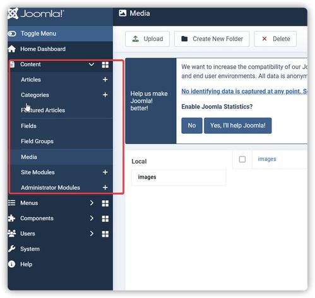Click the Menus list icon
The width and height of the screenshot is (315, 298).
[12, 203]
